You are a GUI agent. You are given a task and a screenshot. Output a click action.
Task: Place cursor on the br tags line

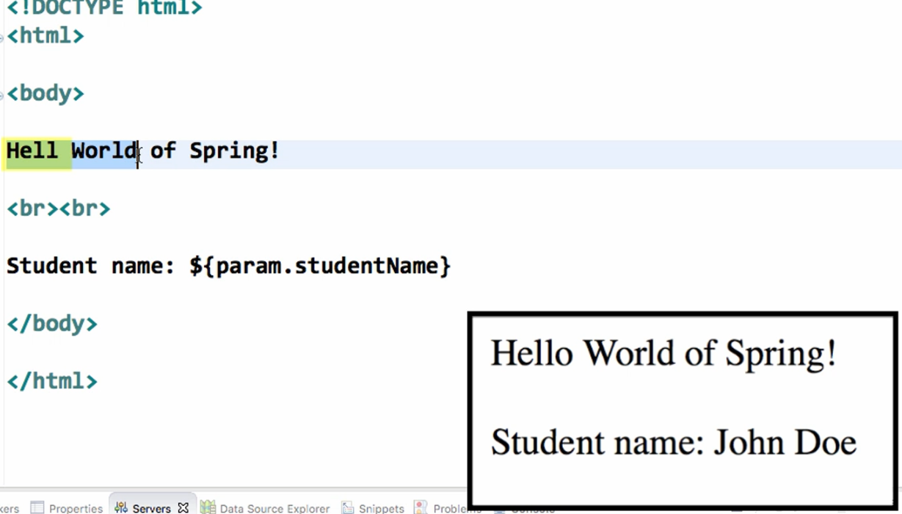coord(59,209)
